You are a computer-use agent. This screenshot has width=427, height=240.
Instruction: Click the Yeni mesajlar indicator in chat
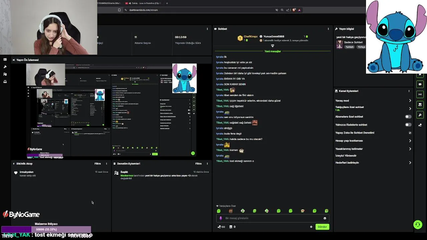(273, 51)
